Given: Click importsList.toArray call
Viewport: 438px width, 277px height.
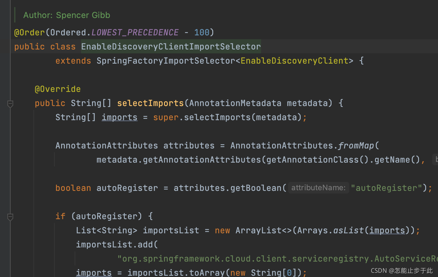Looking at the screenshot, I should 176,273.
